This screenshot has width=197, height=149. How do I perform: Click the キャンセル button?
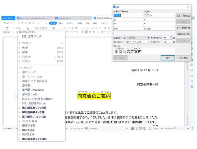[x=183, y=58]
